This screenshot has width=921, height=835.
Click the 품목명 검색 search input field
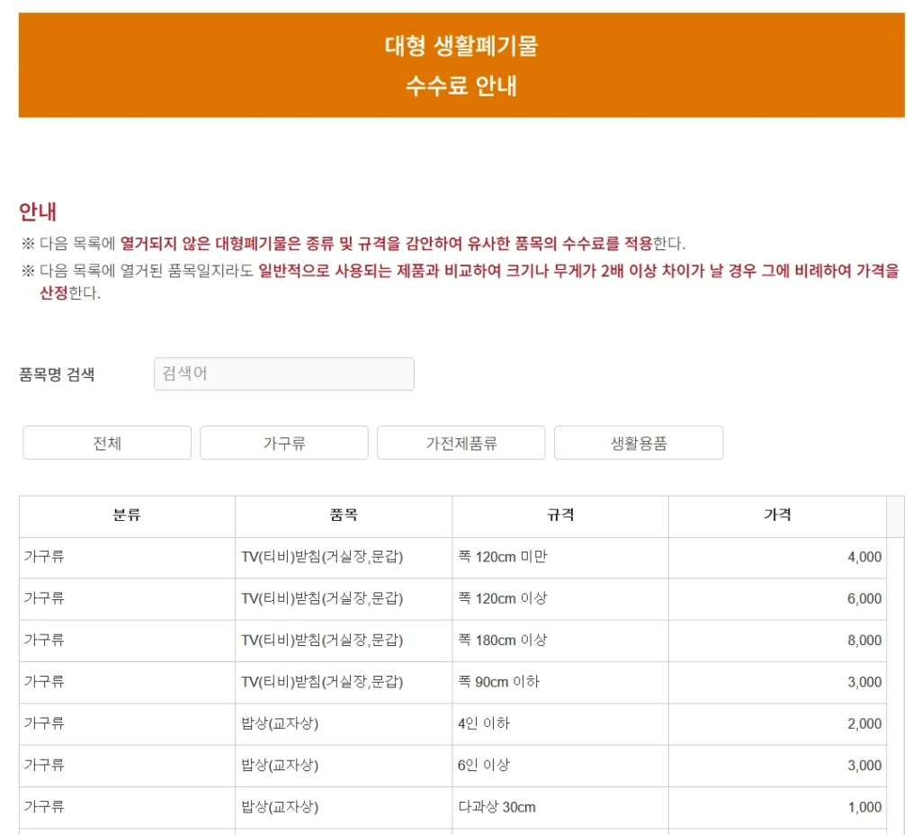[283, 374]
